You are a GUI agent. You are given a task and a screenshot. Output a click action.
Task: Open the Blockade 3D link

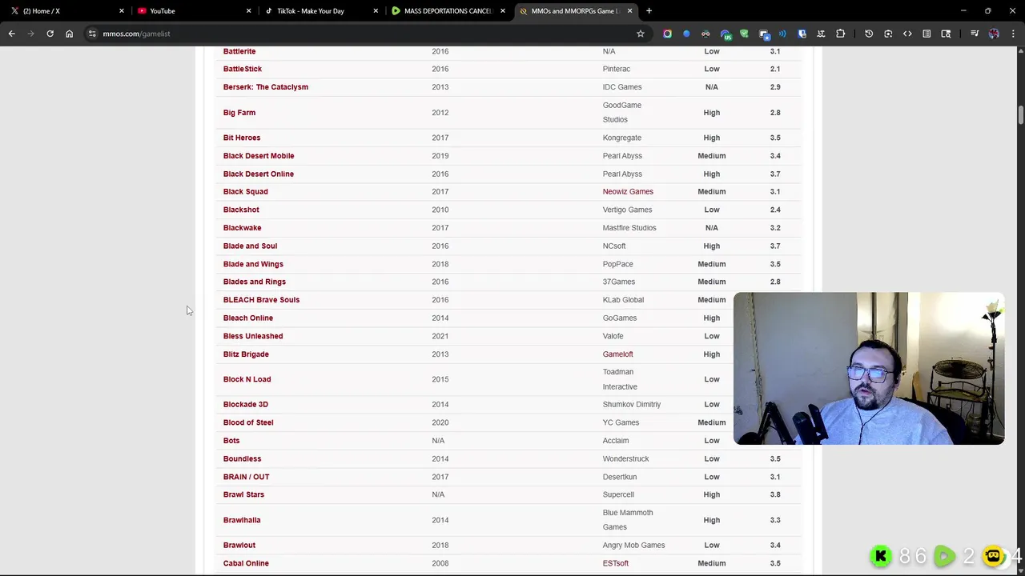(246, 405)
